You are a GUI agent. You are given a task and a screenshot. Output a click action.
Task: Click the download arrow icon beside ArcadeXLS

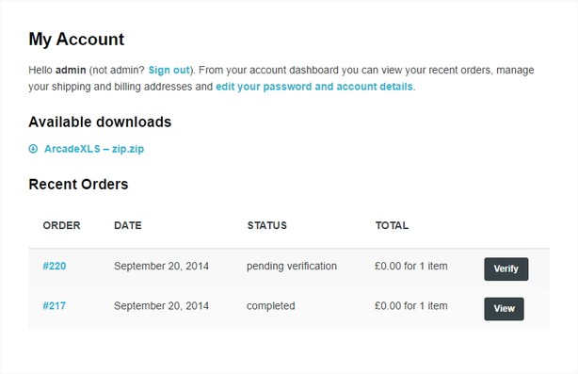pyautogui.click(x=33, y=149)
